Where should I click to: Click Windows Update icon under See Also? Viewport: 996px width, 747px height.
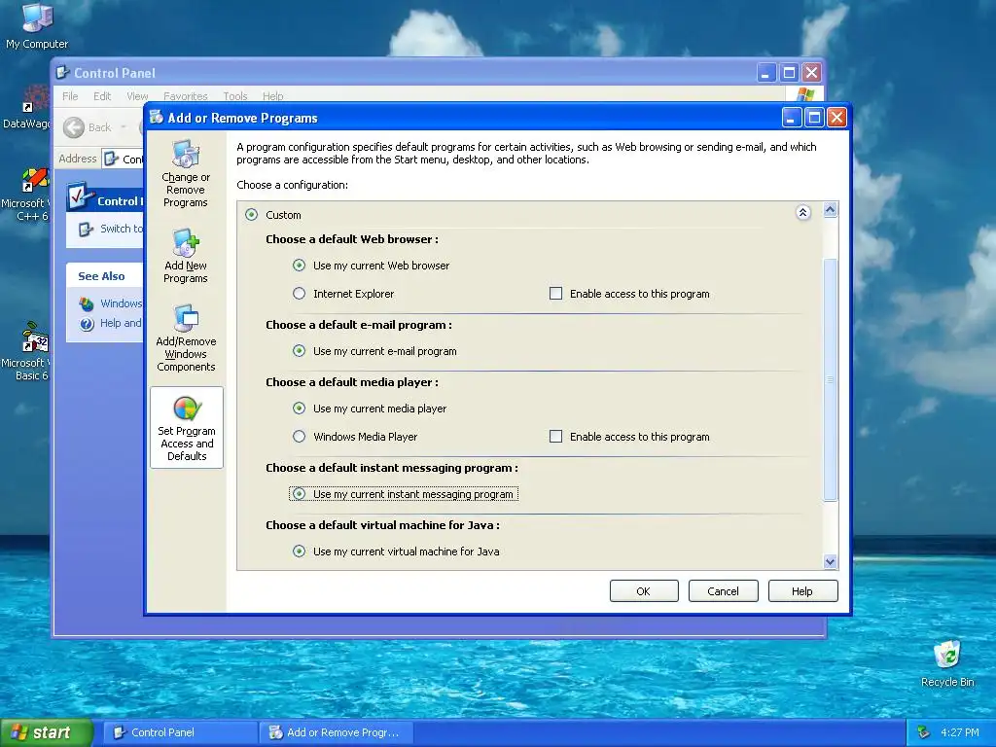click(87, 303)
